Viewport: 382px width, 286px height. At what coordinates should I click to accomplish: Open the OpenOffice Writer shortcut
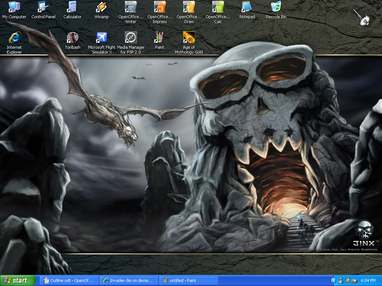(131, 12)
